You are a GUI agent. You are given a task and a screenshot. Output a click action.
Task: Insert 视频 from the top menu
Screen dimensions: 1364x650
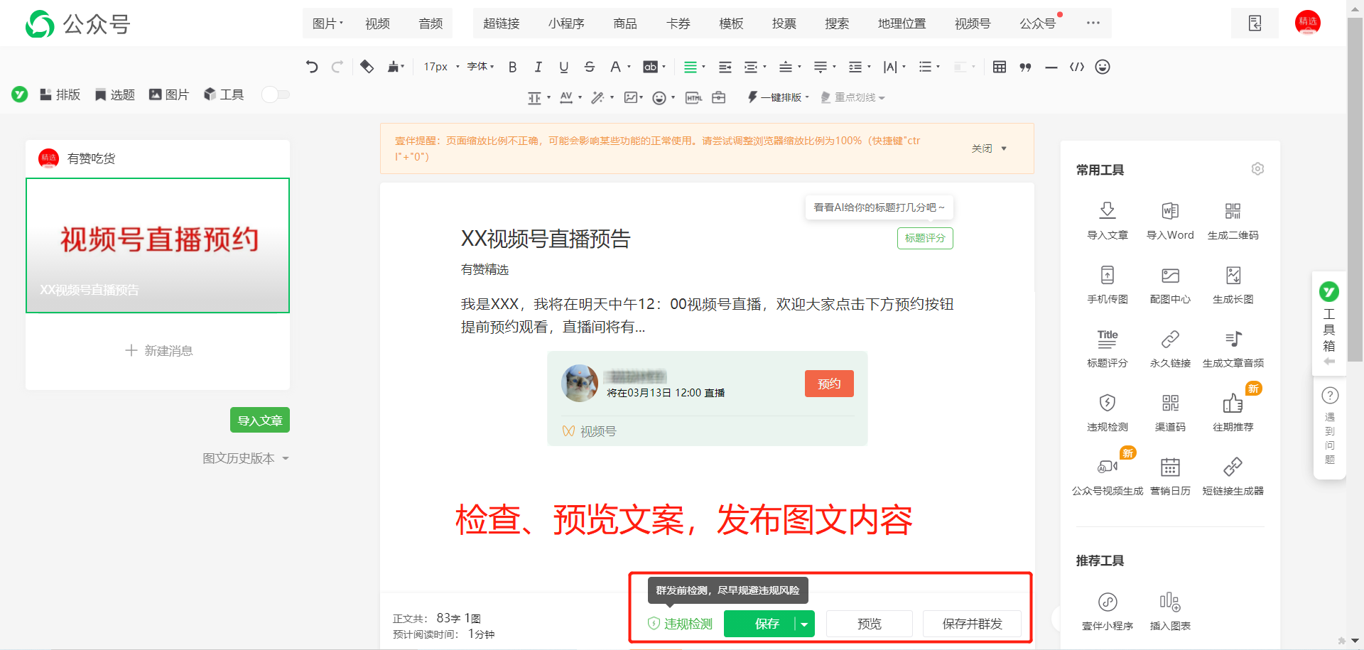[x=377, y=23]
